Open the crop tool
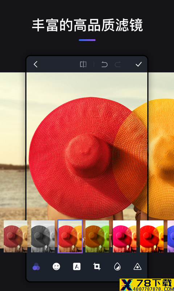The image size is (174, 291). pyautogui.click(x=97, y=267)
